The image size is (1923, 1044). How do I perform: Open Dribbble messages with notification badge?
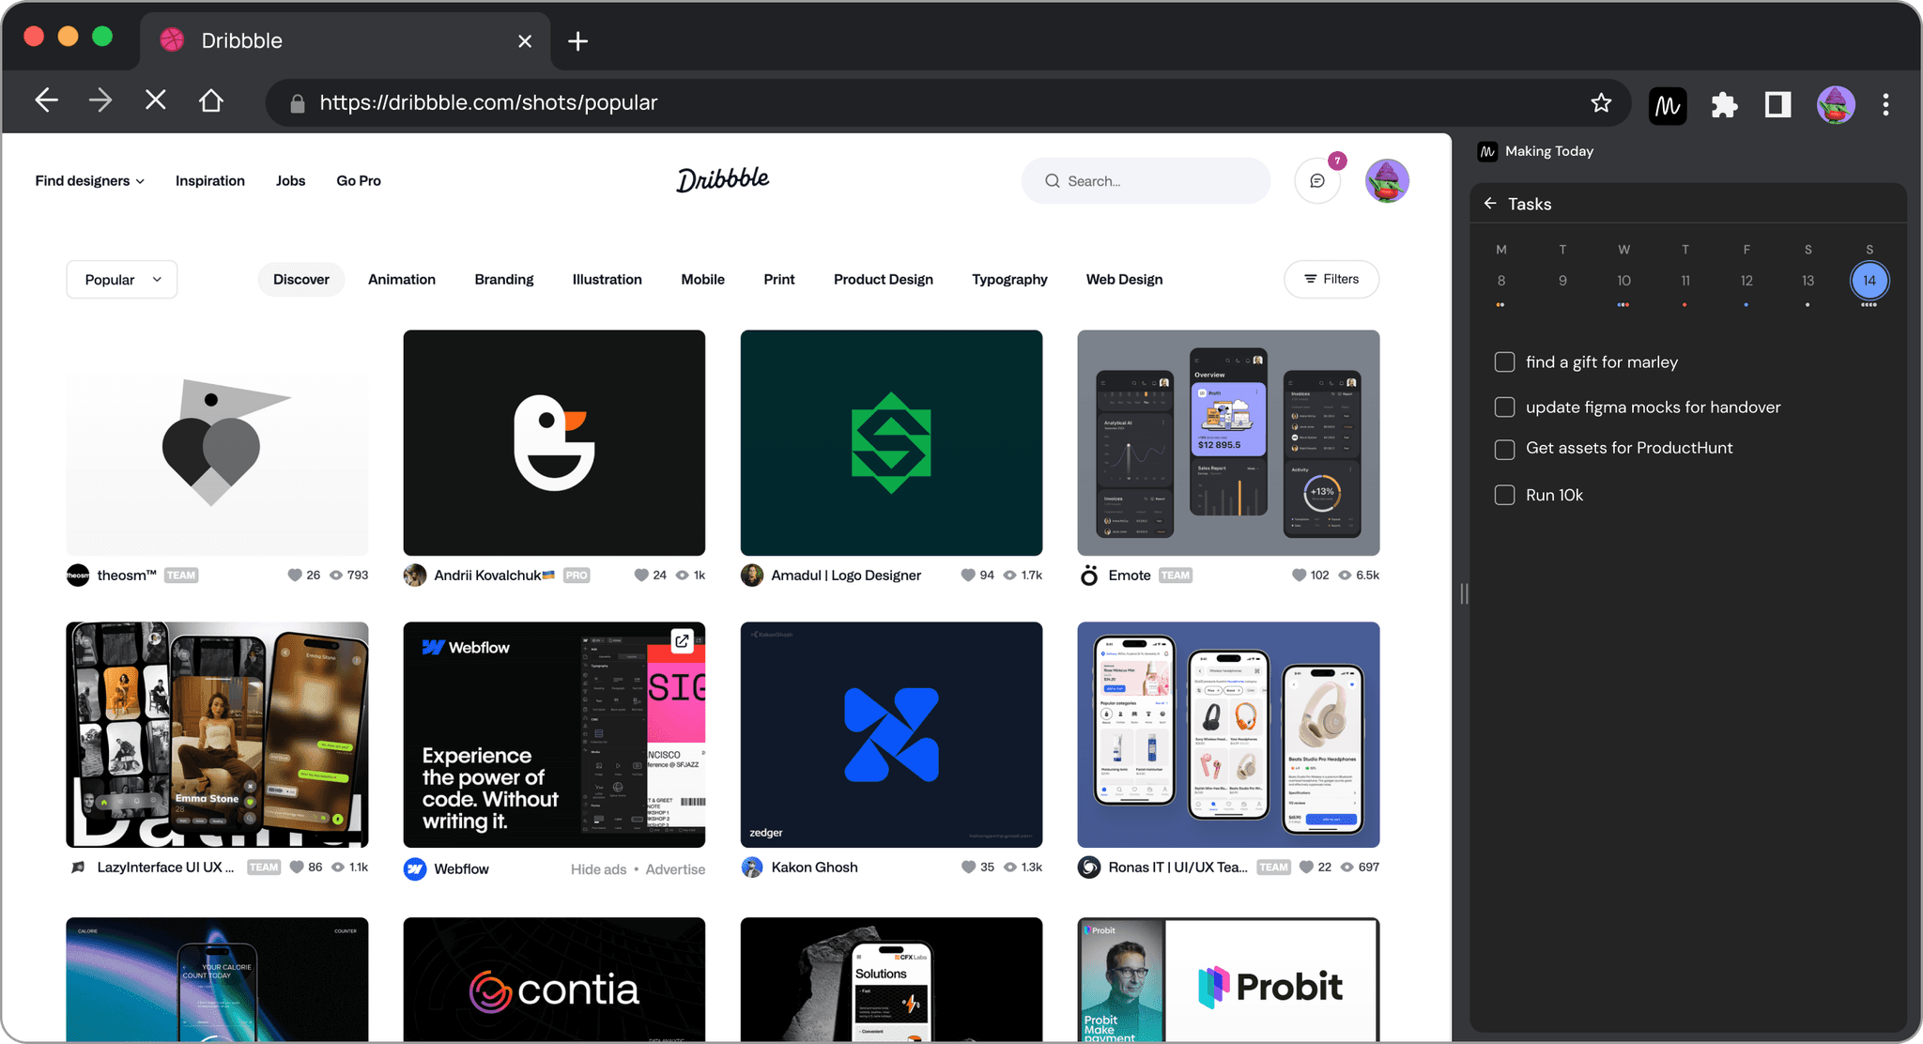[1317, 180]
